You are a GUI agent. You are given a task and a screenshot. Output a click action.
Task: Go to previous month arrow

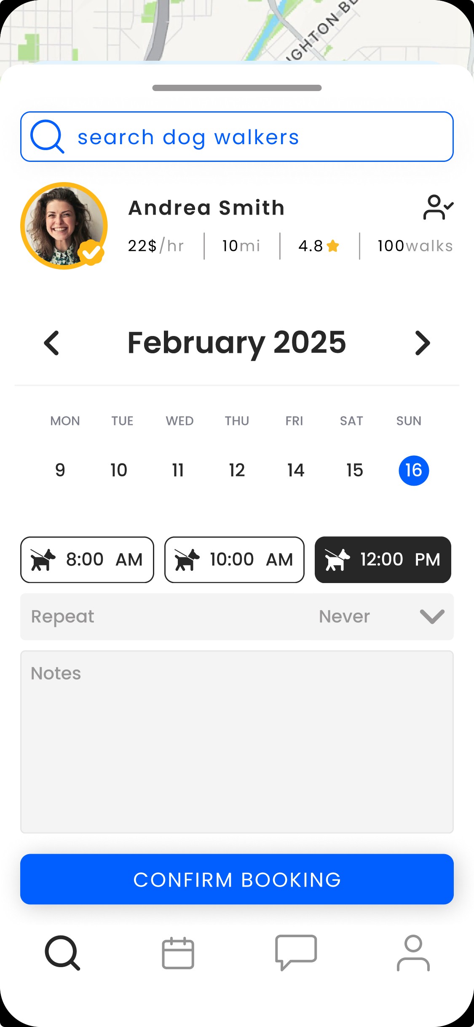point(52,343)
